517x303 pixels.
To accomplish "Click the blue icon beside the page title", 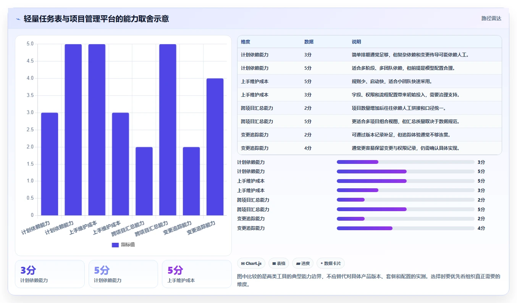I will [18, 19].
